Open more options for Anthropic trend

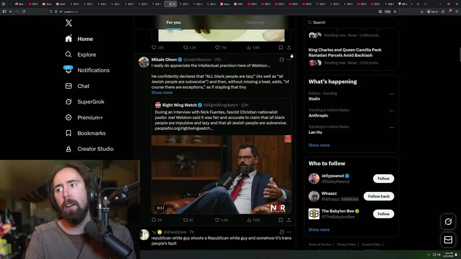tap(391, 111)
